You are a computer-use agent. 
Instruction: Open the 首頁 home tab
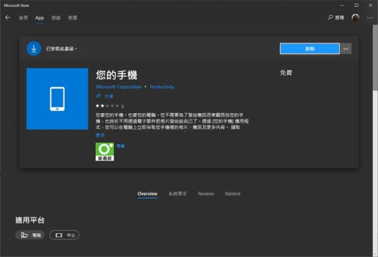coord(23,18)
